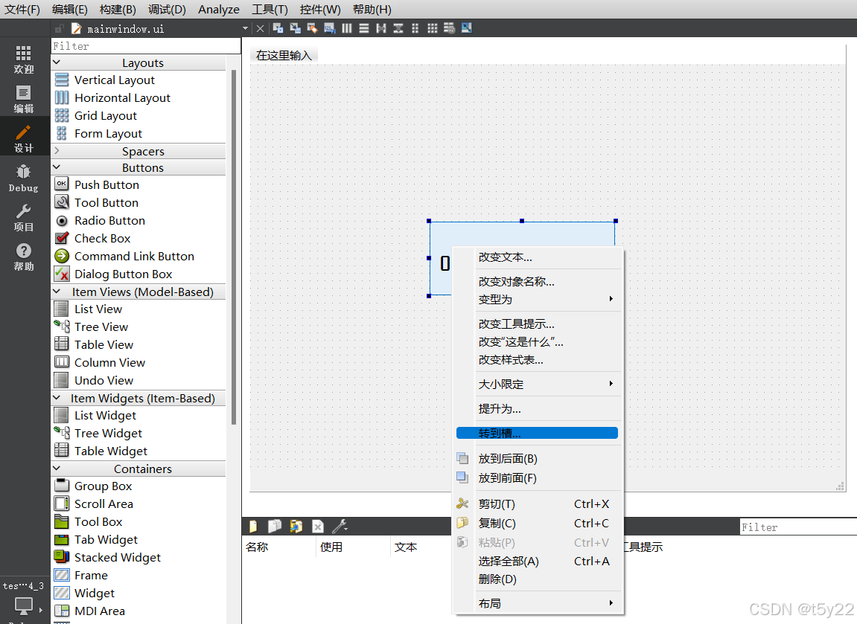Select the Vertical Layout item

[114, 80]
